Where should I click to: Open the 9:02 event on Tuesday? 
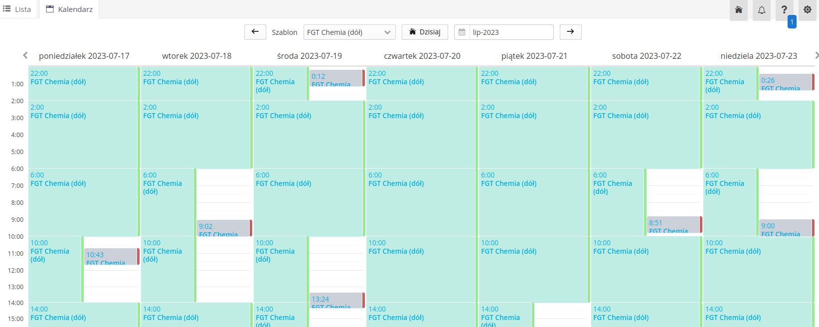pos(223,228)
